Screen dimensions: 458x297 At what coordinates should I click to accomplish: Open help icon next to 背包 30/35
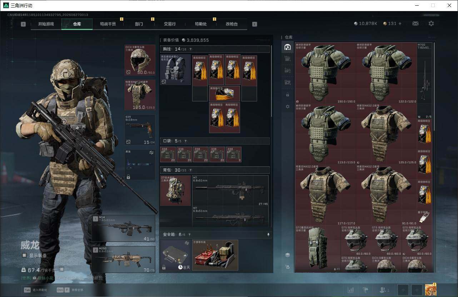(x=190, y=170)
